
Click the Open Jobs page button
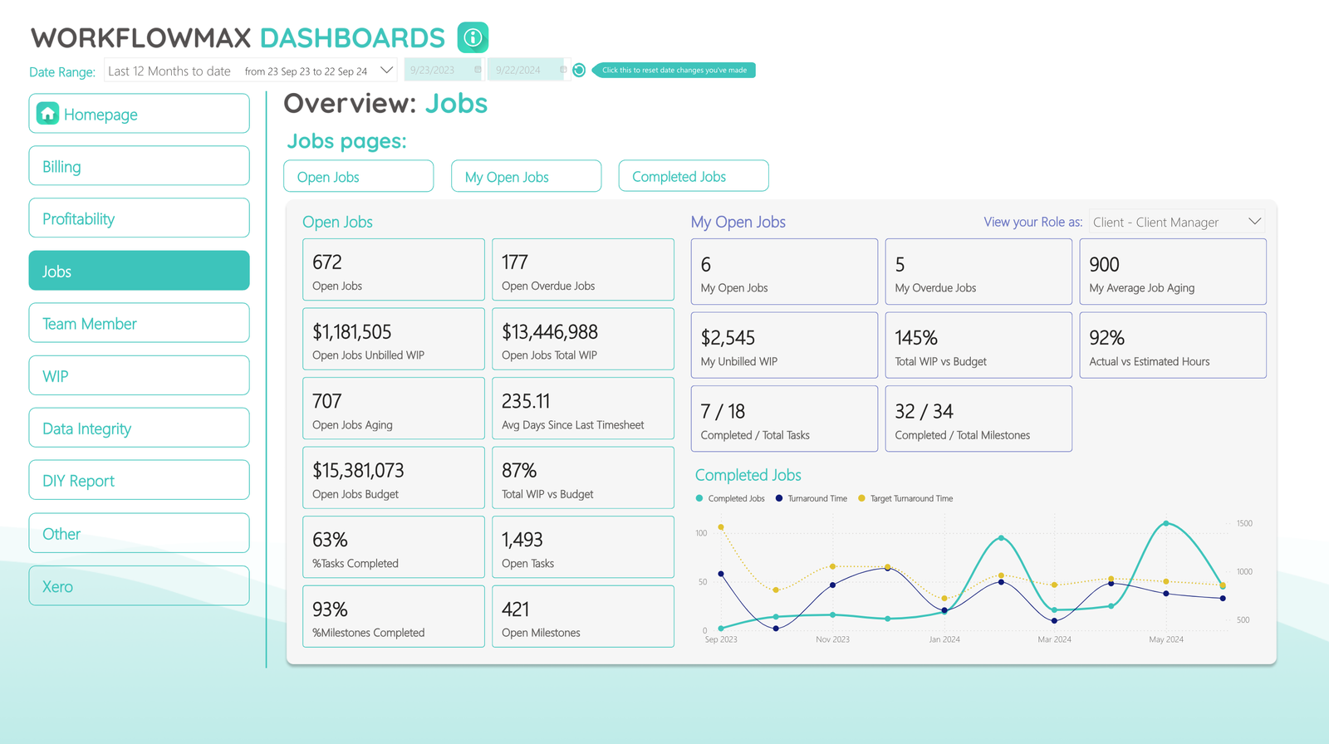click(358, 176)
